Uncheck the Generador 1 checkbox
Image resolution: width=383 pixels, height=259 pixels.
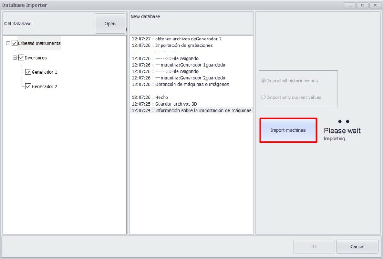(x=28, y=72)
